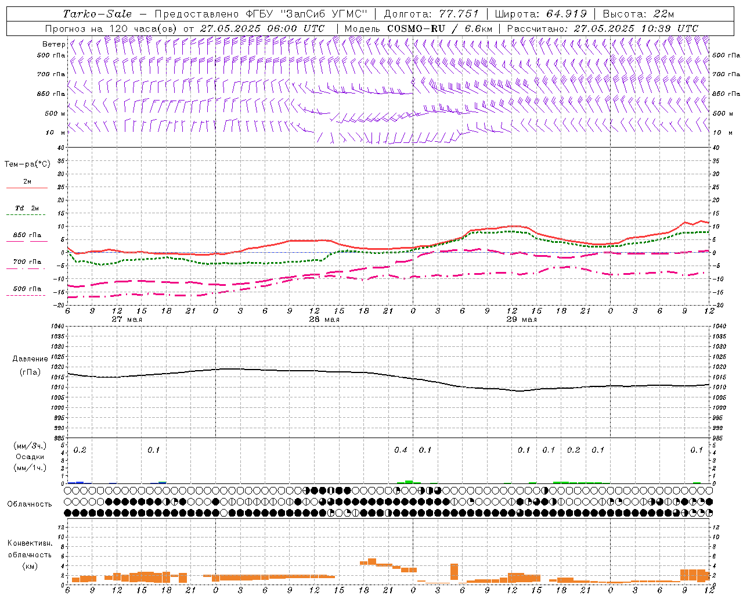Click the '850 гПа' temperature legend entry

(x=27, y=235)
